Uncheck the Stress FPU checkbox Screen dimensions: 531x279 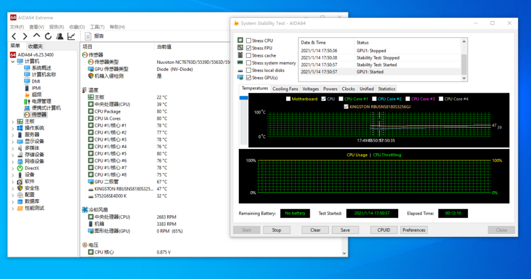click(249, 48)
